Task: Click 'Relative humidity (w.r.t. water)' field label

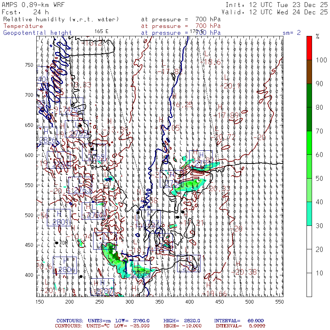Action: click(x=61, y=19)
